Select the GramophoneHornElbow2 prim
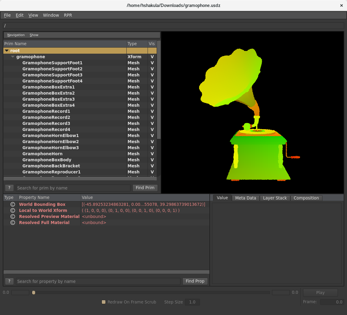 pos(50,142)
